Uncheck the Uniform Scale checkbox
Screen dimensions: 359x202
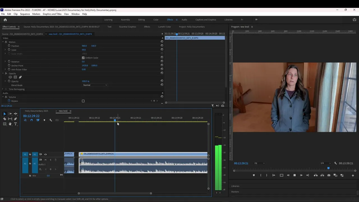click(83, 58)
